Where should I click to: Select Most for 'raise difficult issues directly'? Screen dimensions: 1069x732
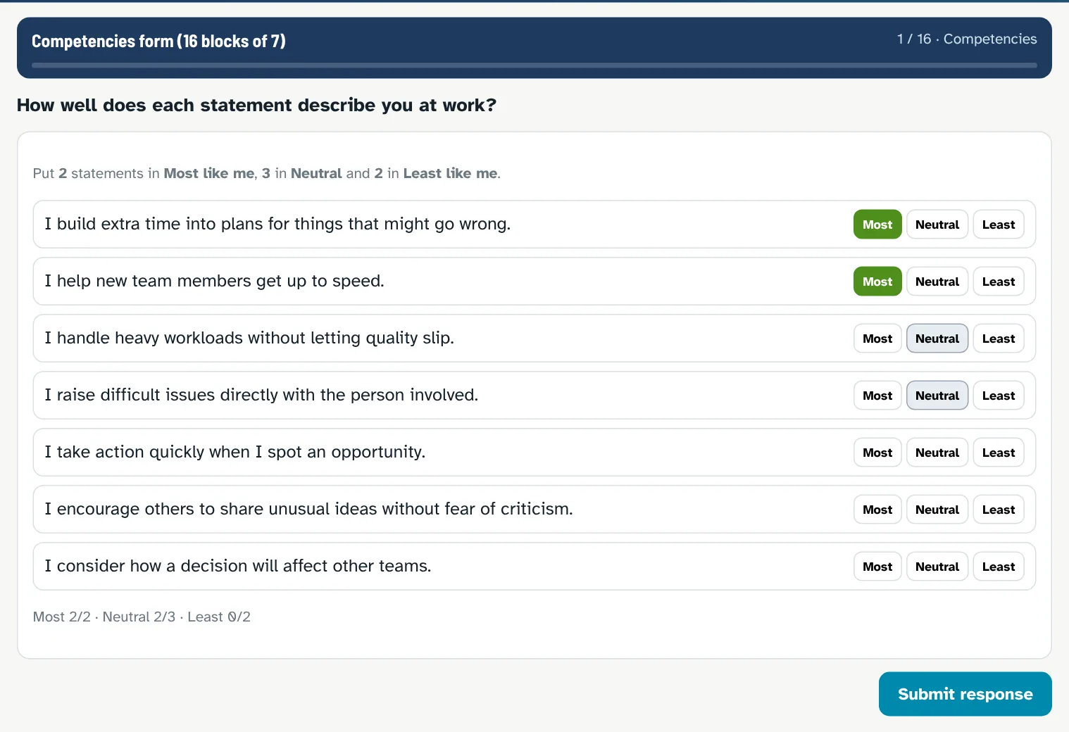coord(877,396)
